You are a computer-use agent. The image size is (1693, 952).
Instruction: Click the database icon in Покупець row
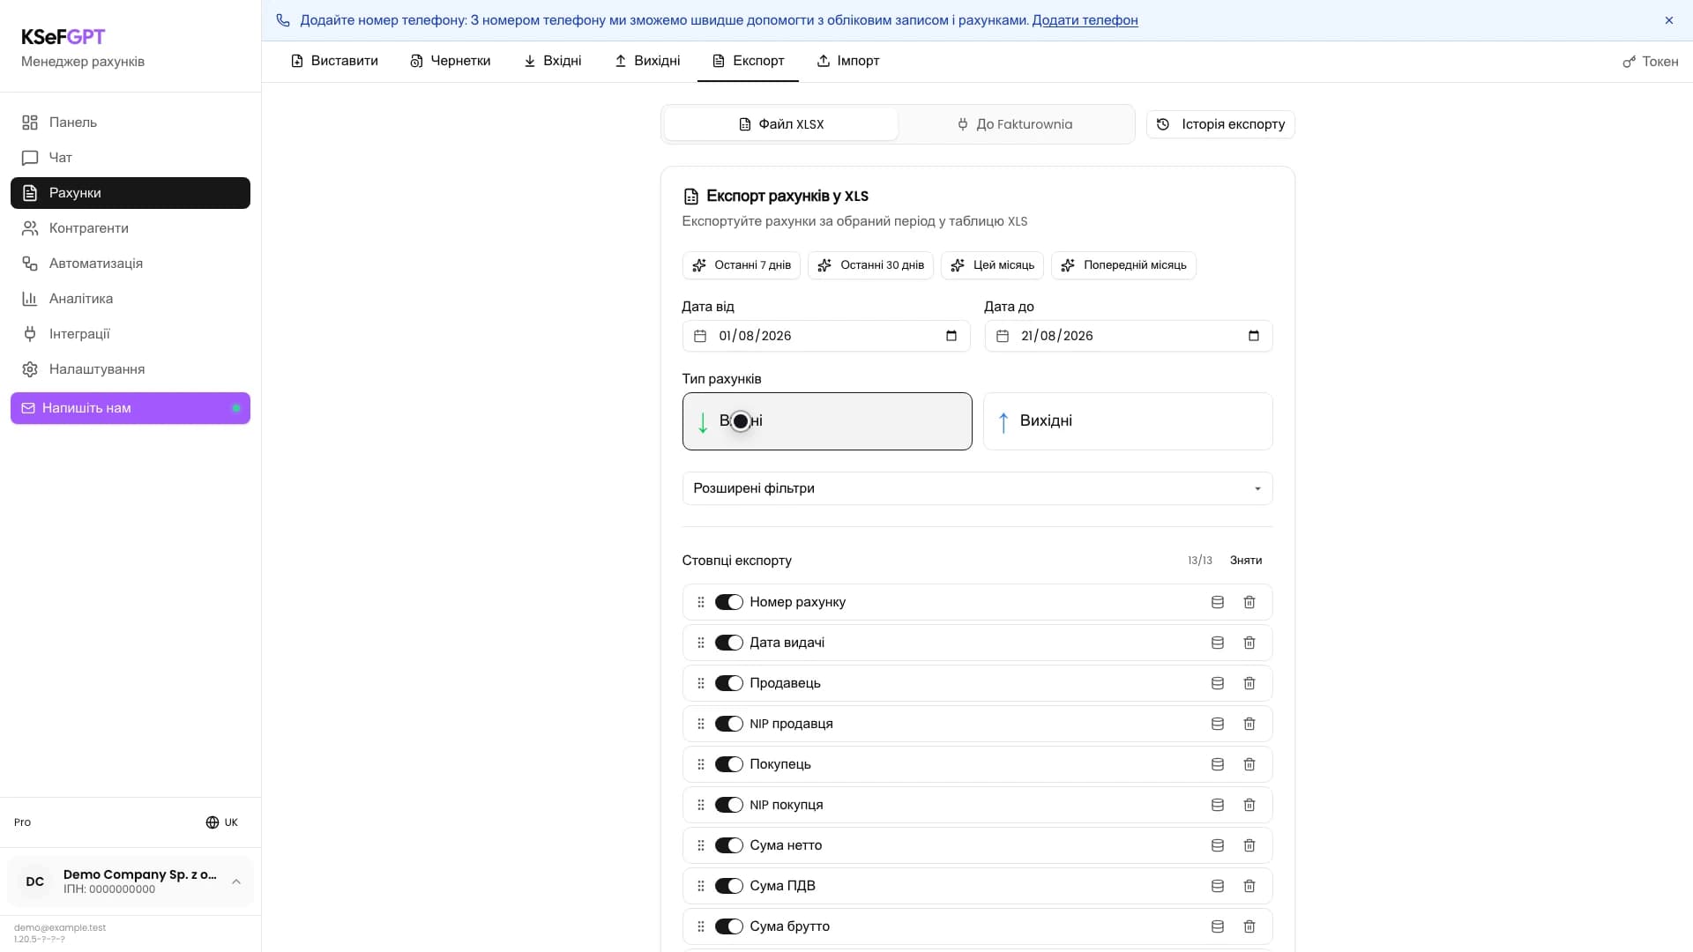pos(1218,764)
